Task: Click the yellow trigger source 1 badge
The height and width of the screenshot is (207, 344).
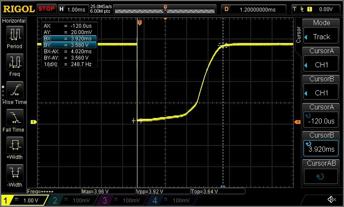Action: pos(309,9)
